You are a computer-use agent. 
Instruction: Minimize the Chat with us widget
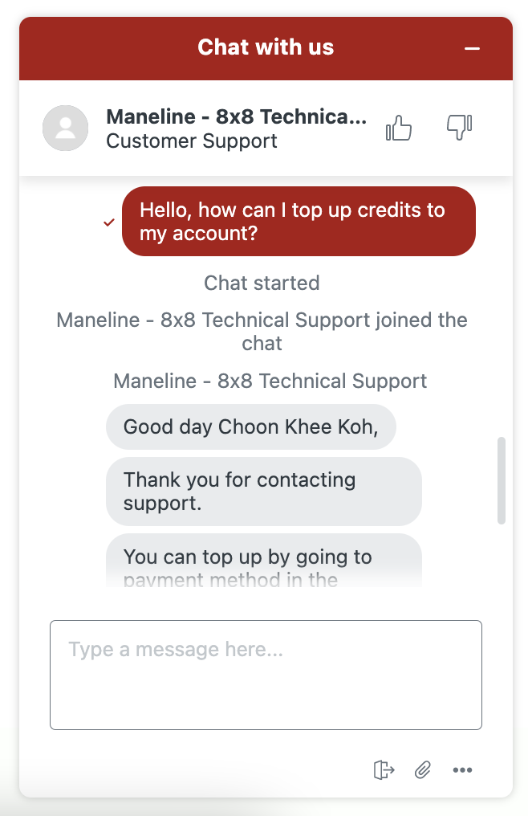pos(472,48)
